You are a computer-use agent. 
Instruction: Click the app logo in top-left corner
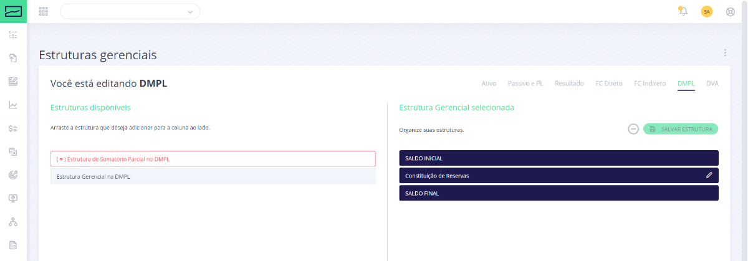(13, 11)
